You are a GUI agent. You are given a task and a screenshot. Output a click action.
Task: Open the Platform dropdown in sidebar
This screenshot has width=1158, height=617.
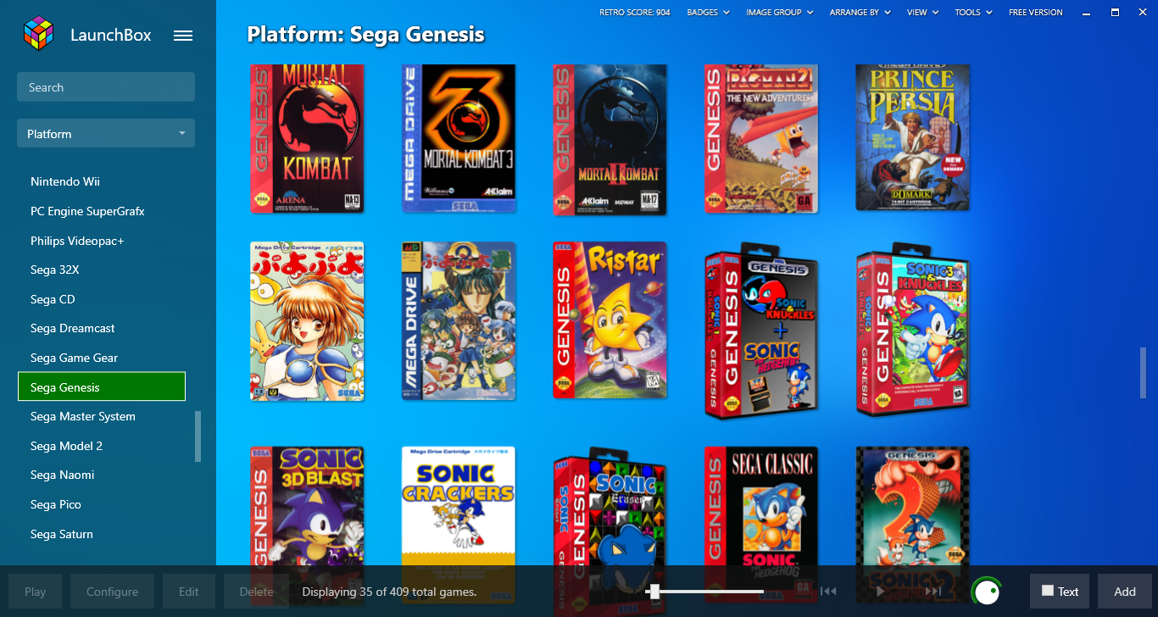coord(106,134)
